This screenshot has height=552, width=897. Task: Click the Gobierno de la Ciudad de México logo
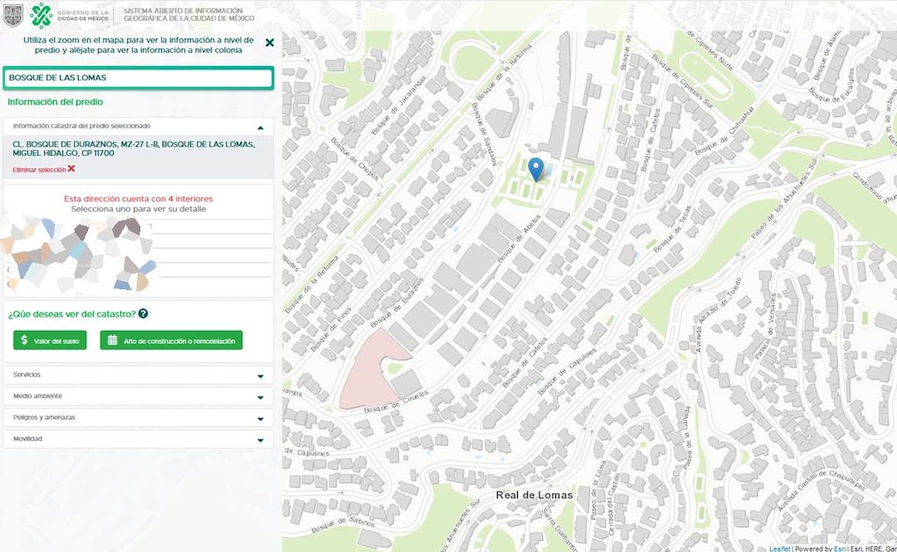pos(69,15)
